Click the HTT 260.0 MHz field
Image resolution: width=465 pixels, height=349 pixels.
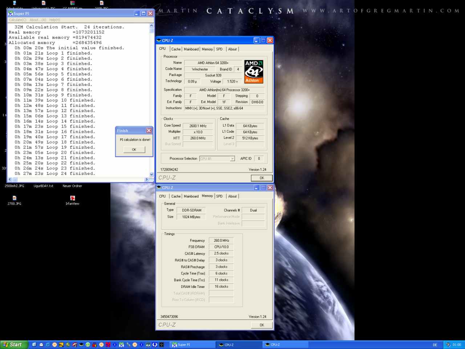tap(198, 138)
